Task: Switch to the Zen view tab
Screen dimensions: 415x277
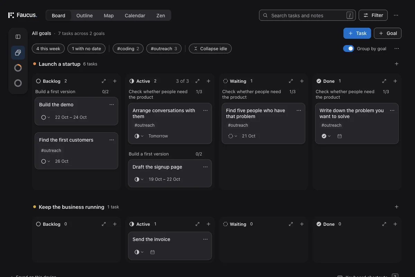Action: coord(160,15)
